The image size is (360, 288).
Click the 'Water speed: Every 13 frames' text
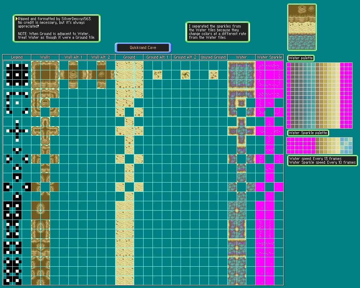point(315,159)
